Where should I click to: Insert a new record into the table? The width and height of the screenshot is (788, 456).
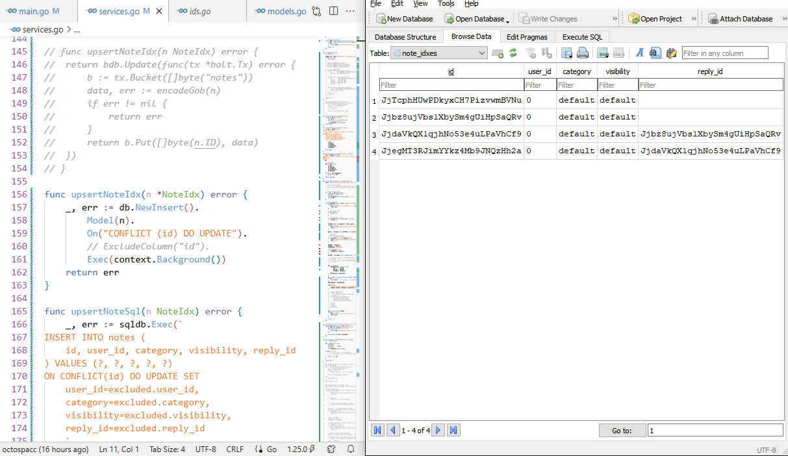click(498, 53)
